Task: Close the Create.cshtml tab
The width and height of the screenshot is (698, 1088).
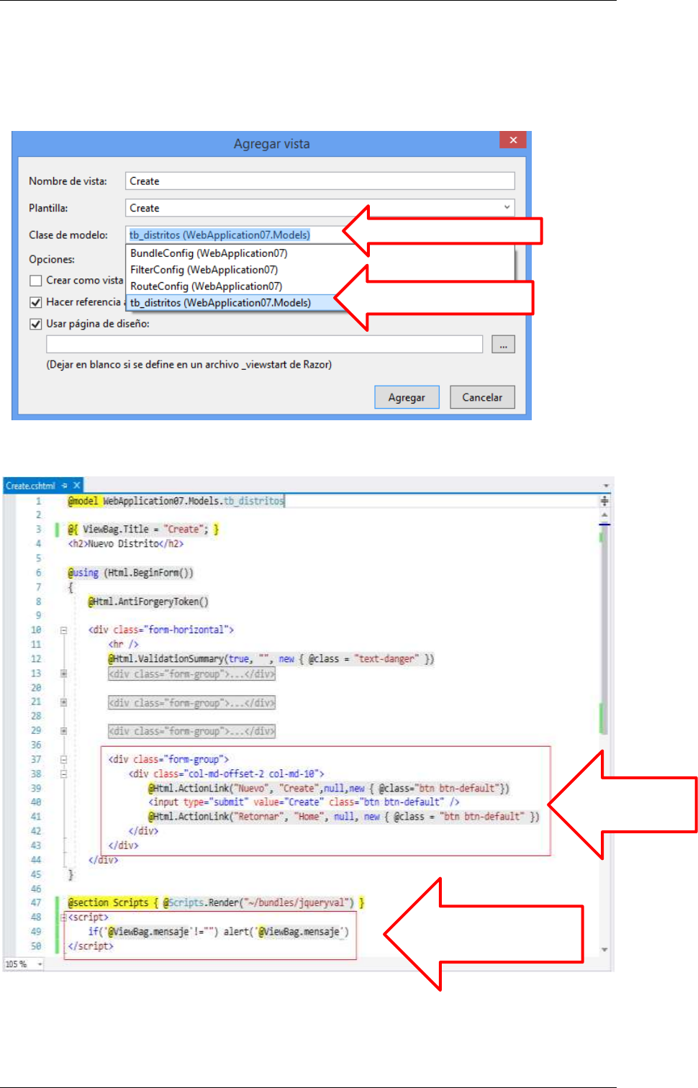Action: (76, 486)
